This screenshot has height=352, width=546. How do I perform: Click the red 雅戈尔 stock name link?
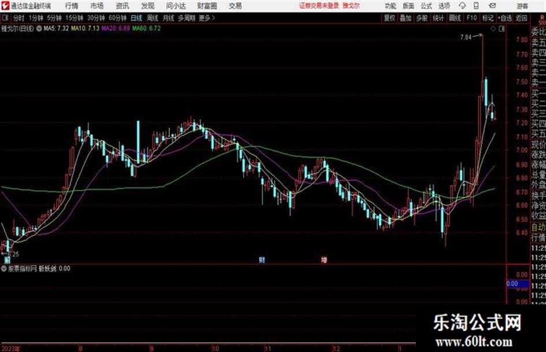[x=351, y=6]
